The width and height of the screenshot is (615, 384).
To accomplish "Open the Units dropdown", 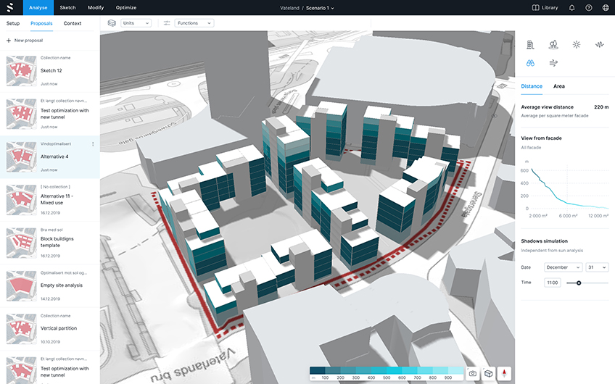I will click(x=136, y=23).
